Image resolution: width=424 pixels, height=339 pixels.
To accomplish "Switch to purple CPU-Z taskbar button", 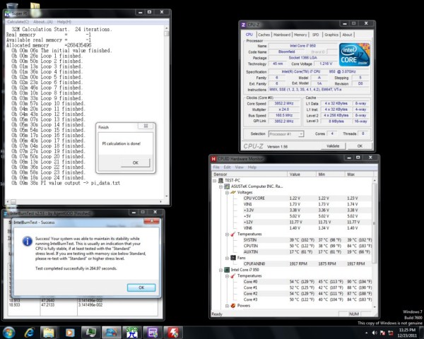I will tap(152, 333).
